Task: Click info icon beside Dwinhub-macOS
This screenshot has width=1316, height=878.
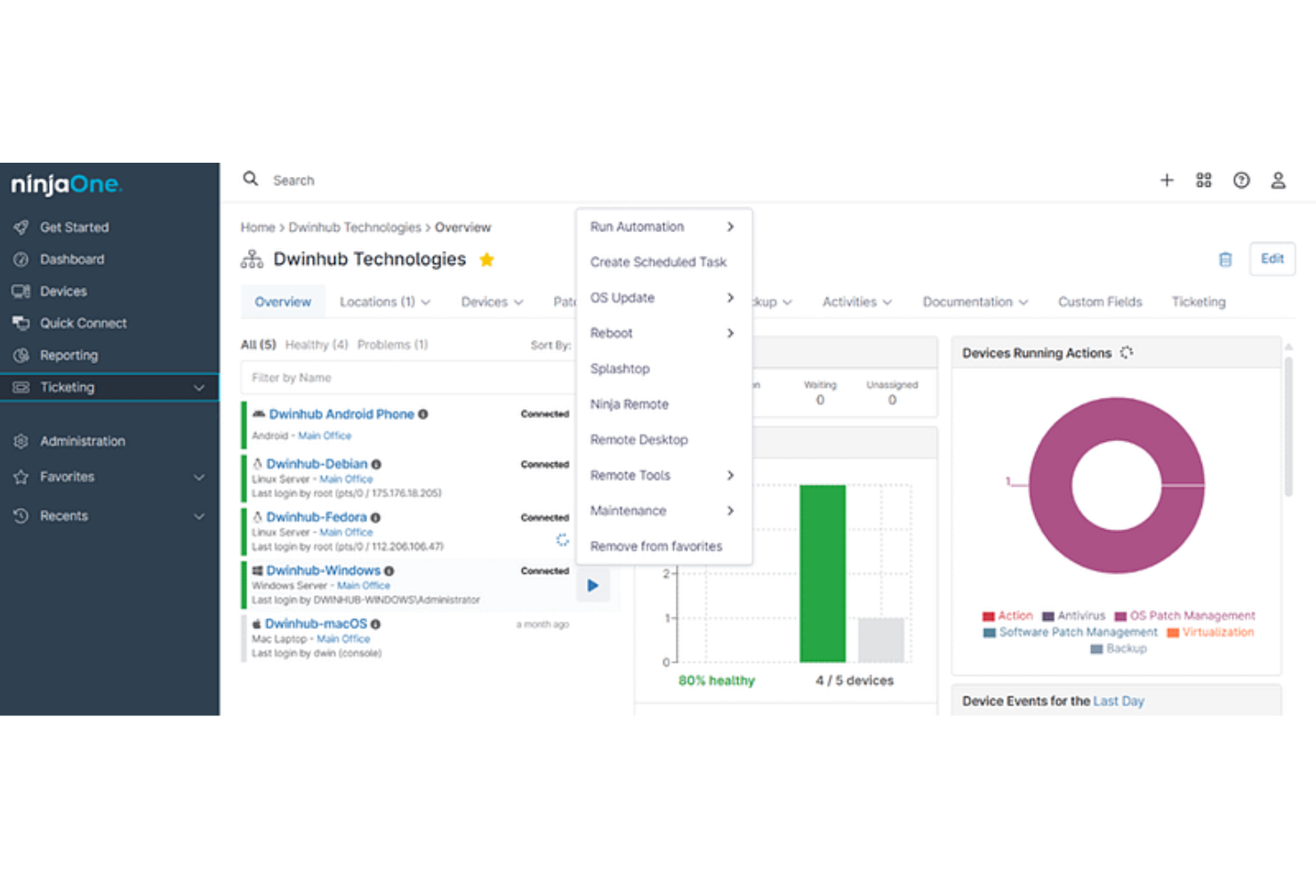Action: (375, 624)
